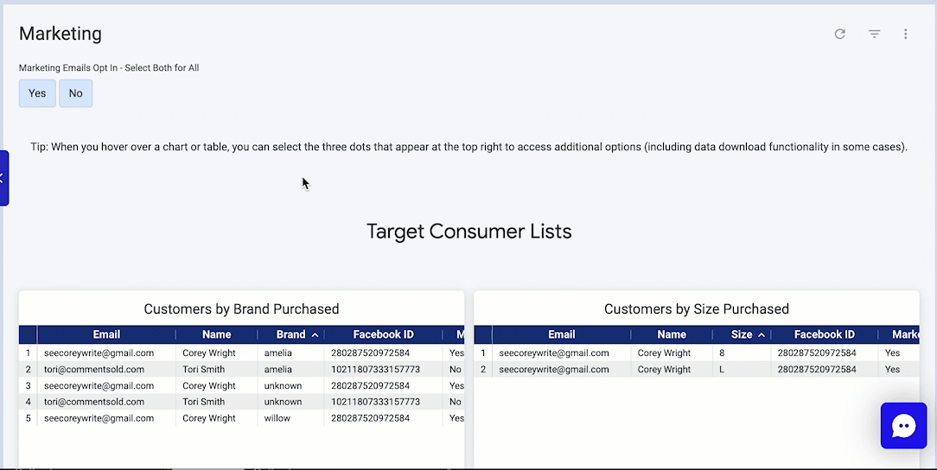
Task: Sort brand table by Facebook ID
Action: pos(383,334)
